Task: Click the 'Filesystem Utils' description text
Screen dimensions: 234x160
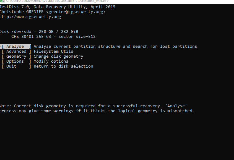Action: pyautogui.click(x=54, y=51)
